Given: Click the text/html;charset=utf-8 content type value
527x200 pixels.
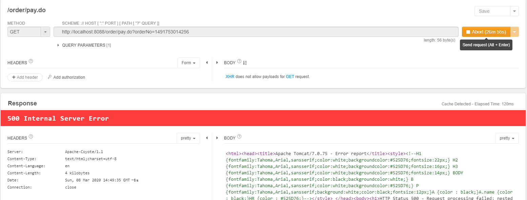Looking at the screenshot, I should coord(91,159).
